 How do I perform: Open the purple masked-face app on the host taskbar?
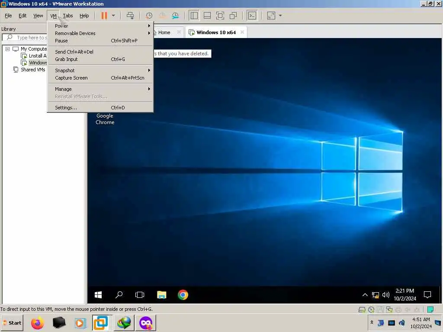pyautogui.click(x=146, y=323)
